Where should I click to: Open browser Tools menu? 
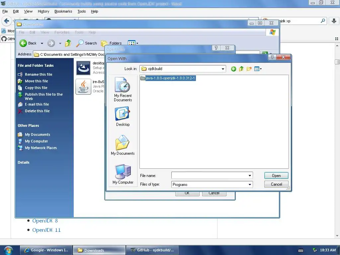[x=82, y=11]
